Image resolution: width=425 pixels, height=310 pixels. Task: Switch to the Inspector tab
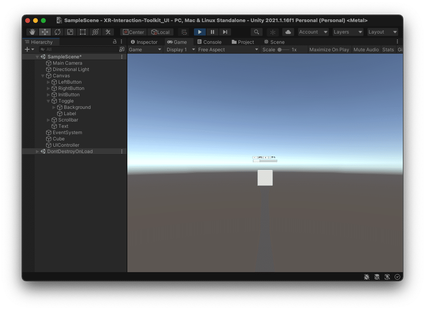tap(144, 42)
